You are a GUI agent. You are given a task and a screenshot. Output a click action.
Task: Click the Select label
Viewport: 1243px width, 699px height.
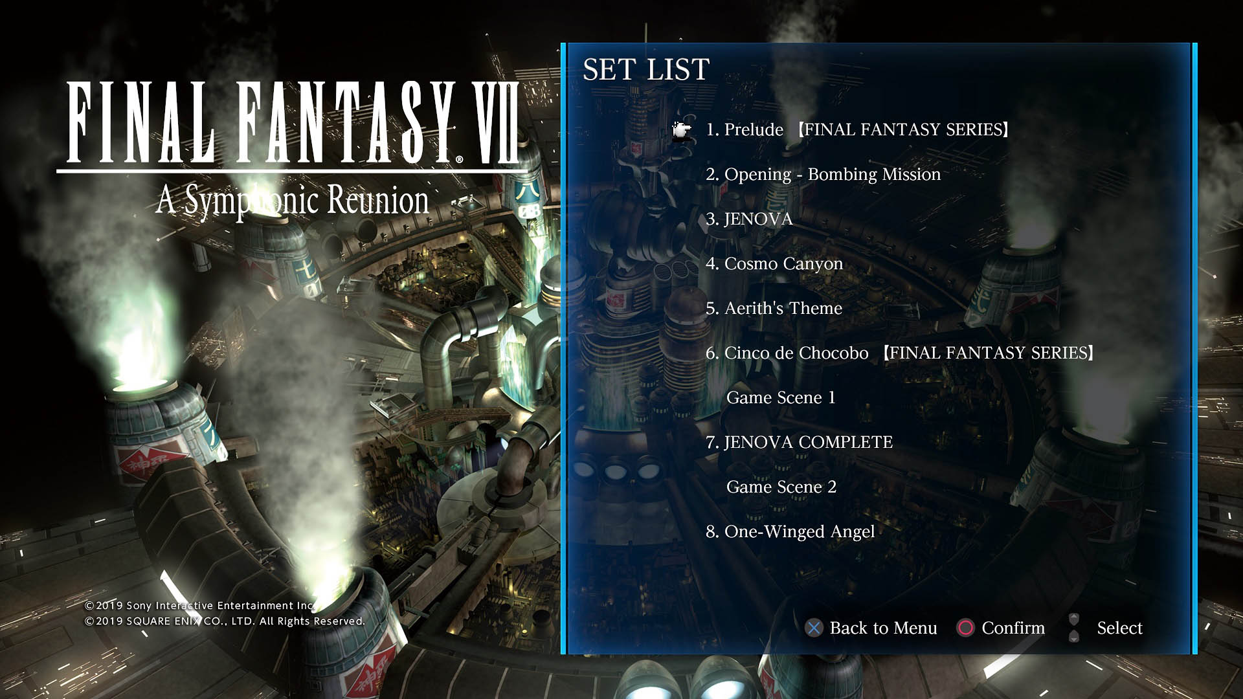1119,628
